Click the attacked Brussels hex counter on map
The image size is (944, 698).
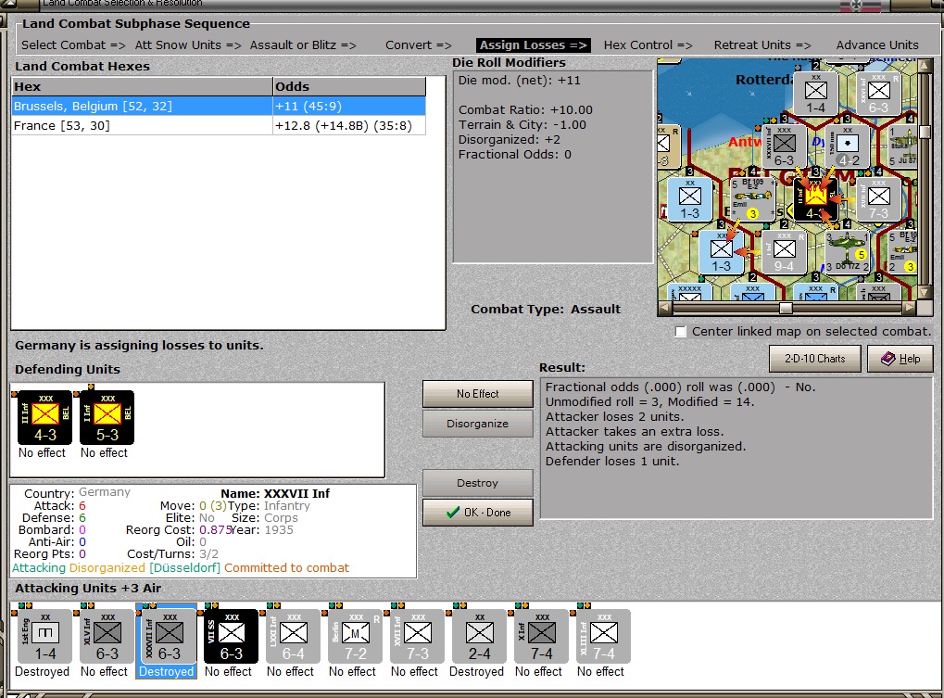[x=816, y=198]
